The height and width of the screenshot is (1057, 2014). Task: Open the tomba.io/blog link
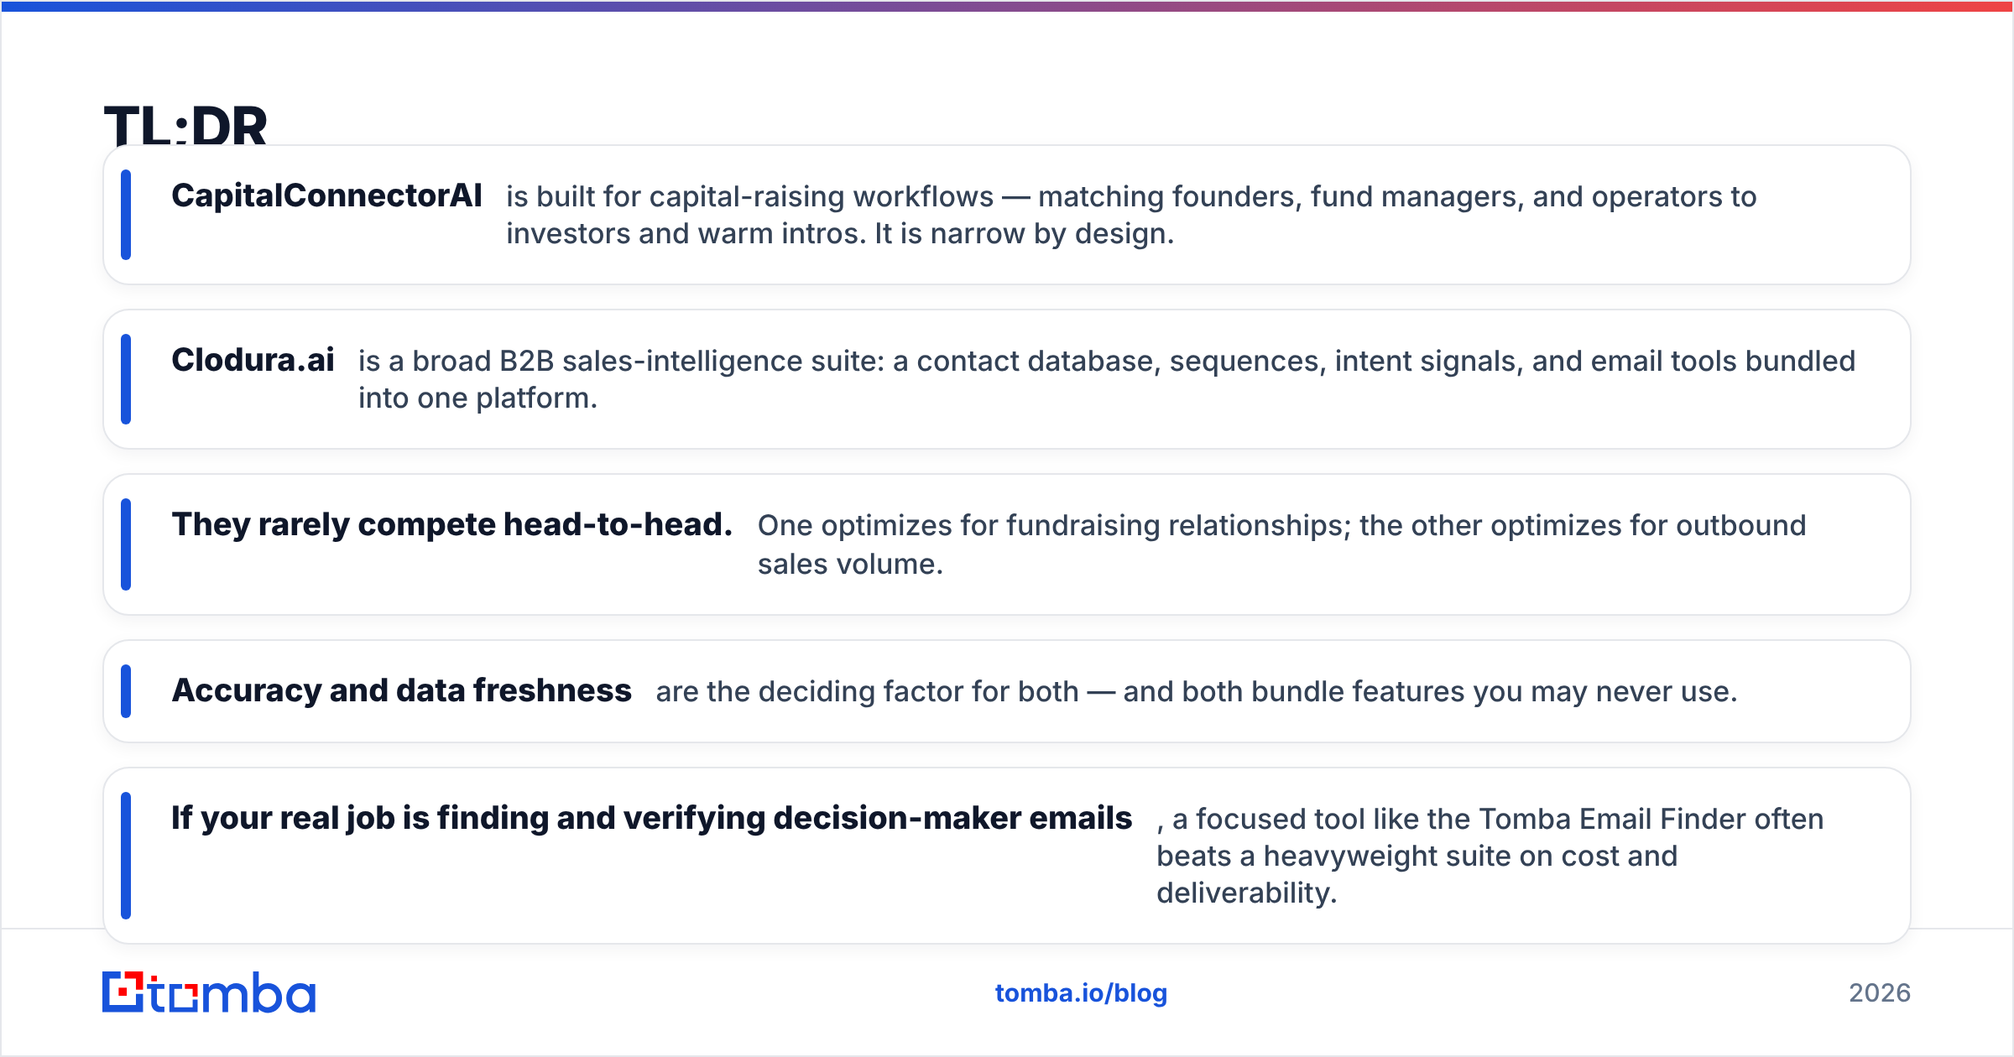(x=1081, y=993)
